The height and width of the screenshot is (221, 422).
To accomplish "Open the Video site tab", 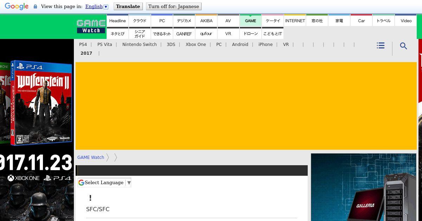I will click(x=406, y=20).
